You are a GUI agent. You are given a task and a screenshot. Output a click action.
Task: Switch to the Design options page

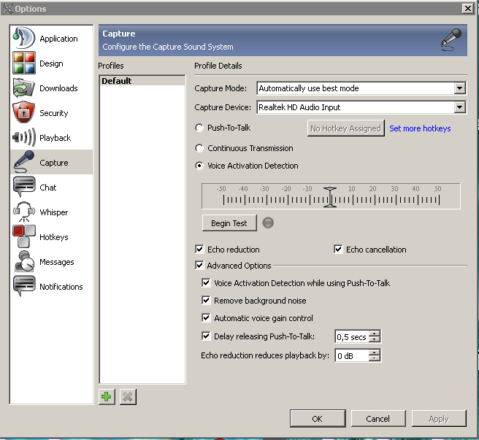coord(51,63)
